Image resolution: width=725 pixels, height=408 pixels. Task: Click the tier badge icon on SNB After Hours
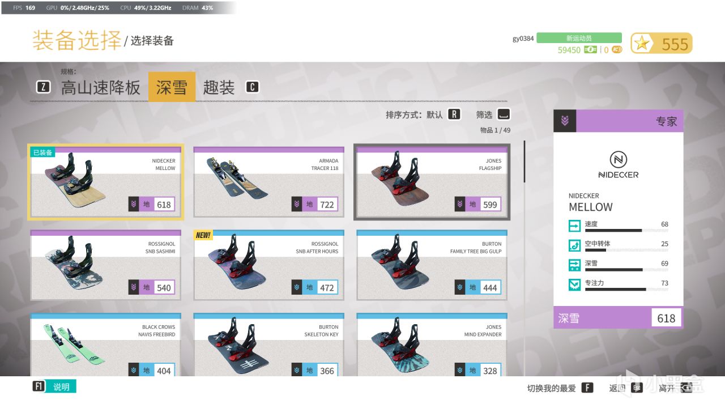(297, 287)
